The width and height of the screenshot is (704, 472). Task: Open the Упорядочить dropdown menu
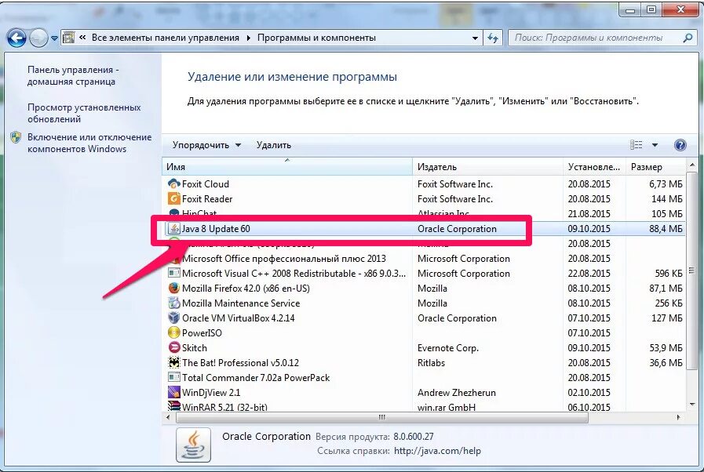[206, 145]
